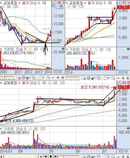Viewport: 130px width, 158px height.
Task: Toggle crosshair icon in the 2014 chart toolbar
Action: pyautogui.click(x=108, y=78)
